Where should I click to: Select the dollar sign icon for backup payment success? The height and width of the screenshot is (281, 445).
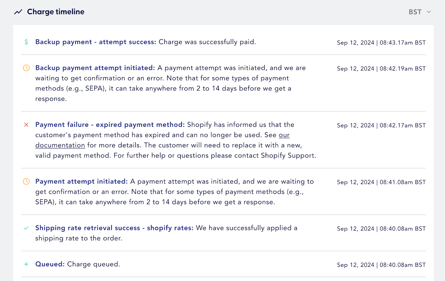(26, 42)
